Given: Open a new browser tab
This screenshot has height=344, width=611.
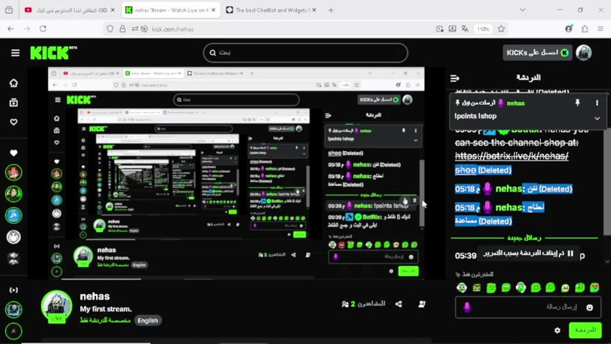Looking at the screenshot, I should [x=331, y=10].
